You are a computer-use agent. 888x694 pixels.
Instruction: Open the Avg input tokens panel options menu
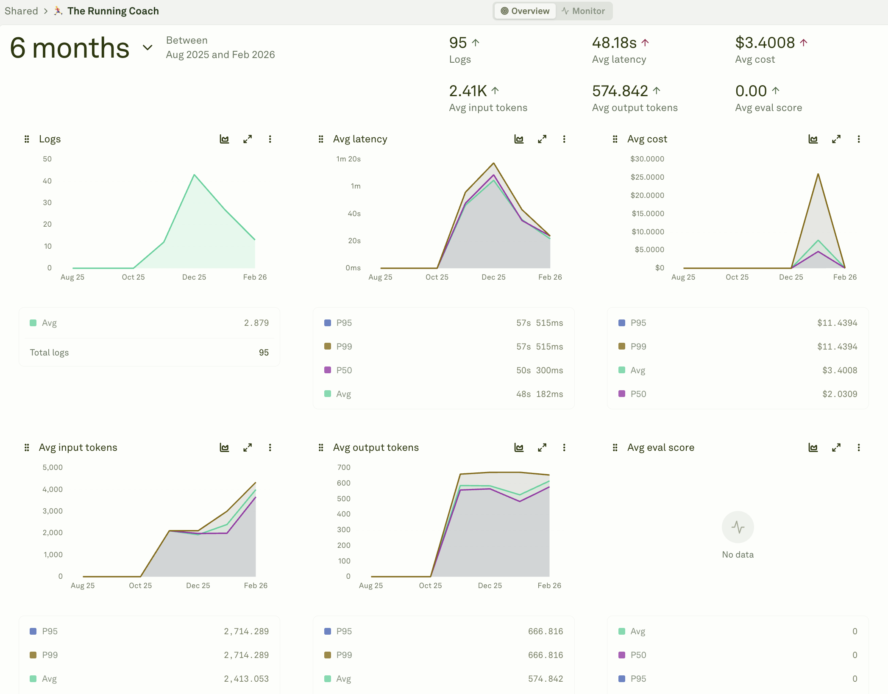click(x=270, y=447)
